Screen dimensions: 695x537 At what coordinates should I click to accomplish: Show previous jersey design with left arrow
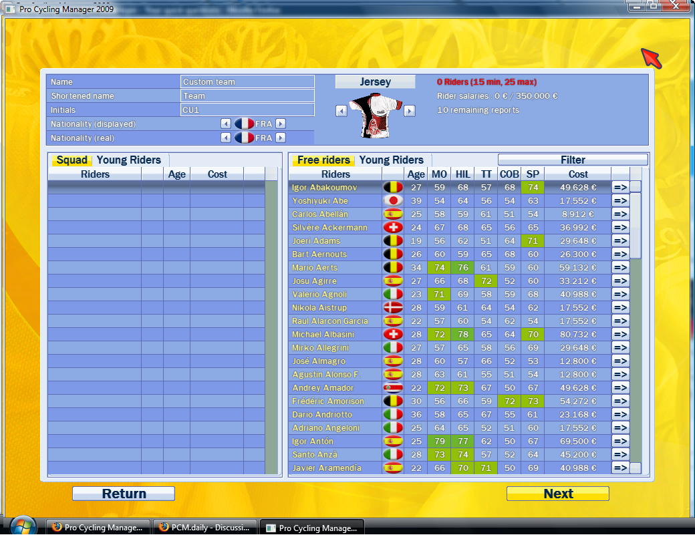point(341,111)
